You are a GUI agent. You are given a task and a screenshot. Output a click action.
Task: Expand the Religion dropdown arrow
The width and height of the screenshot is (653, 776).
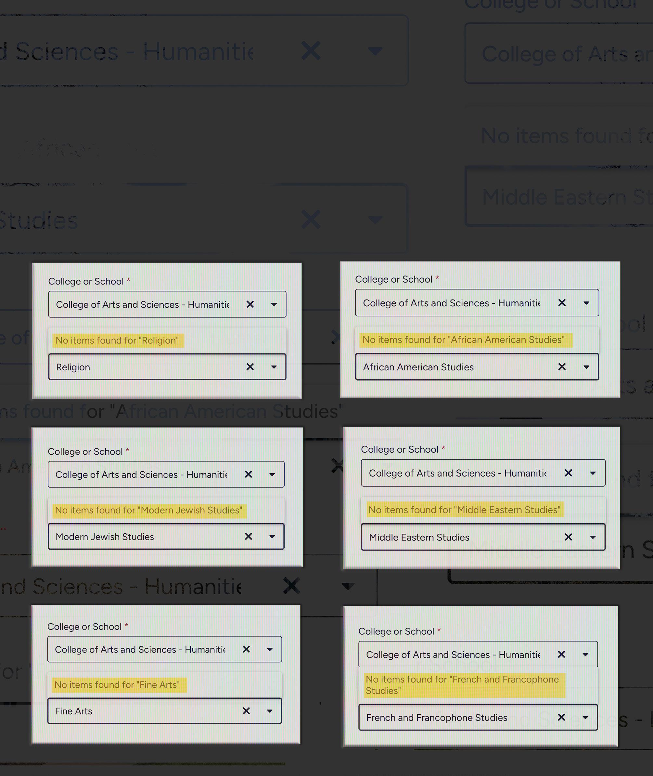[x=274, y=367]
